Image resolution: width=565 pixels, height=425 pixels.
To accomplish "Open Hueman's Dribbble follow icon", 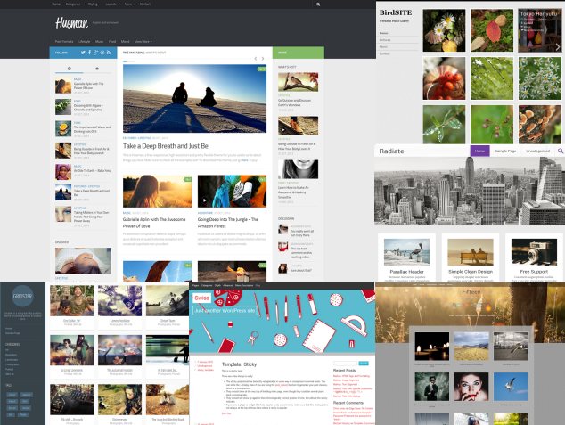I will click(x=102, y=53).
